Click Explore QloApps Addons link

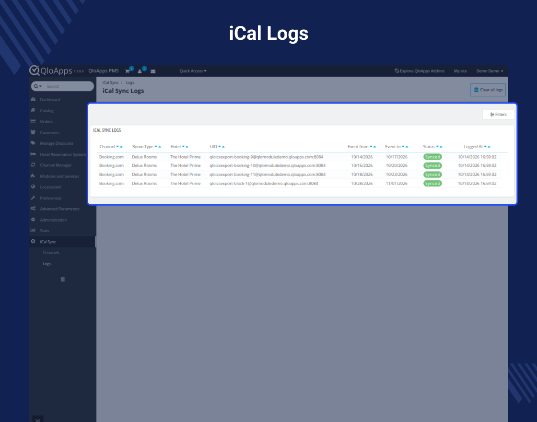(420, 71)
